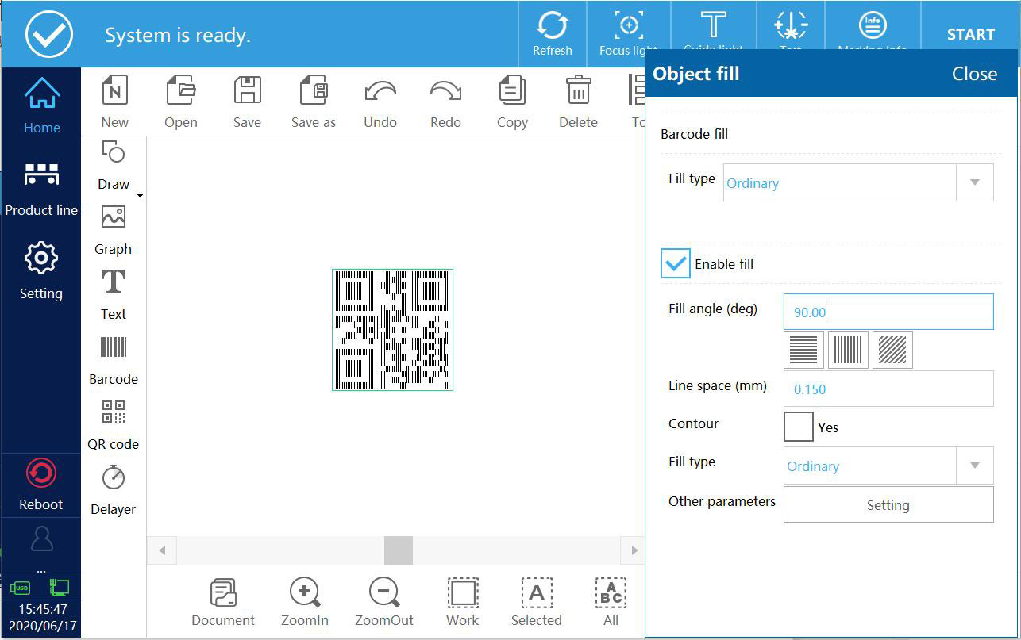Click the horizontal scrollbar left arrow

162,550
